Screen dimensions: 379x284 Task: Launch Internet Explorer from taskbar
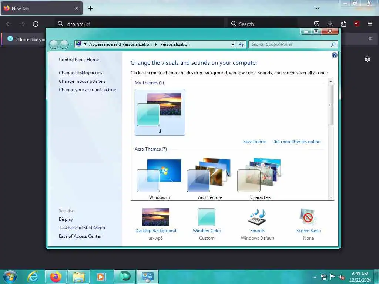33,277
